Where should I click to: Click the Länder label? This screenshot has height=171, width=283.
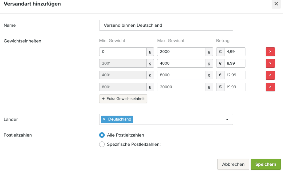[11, 119]
